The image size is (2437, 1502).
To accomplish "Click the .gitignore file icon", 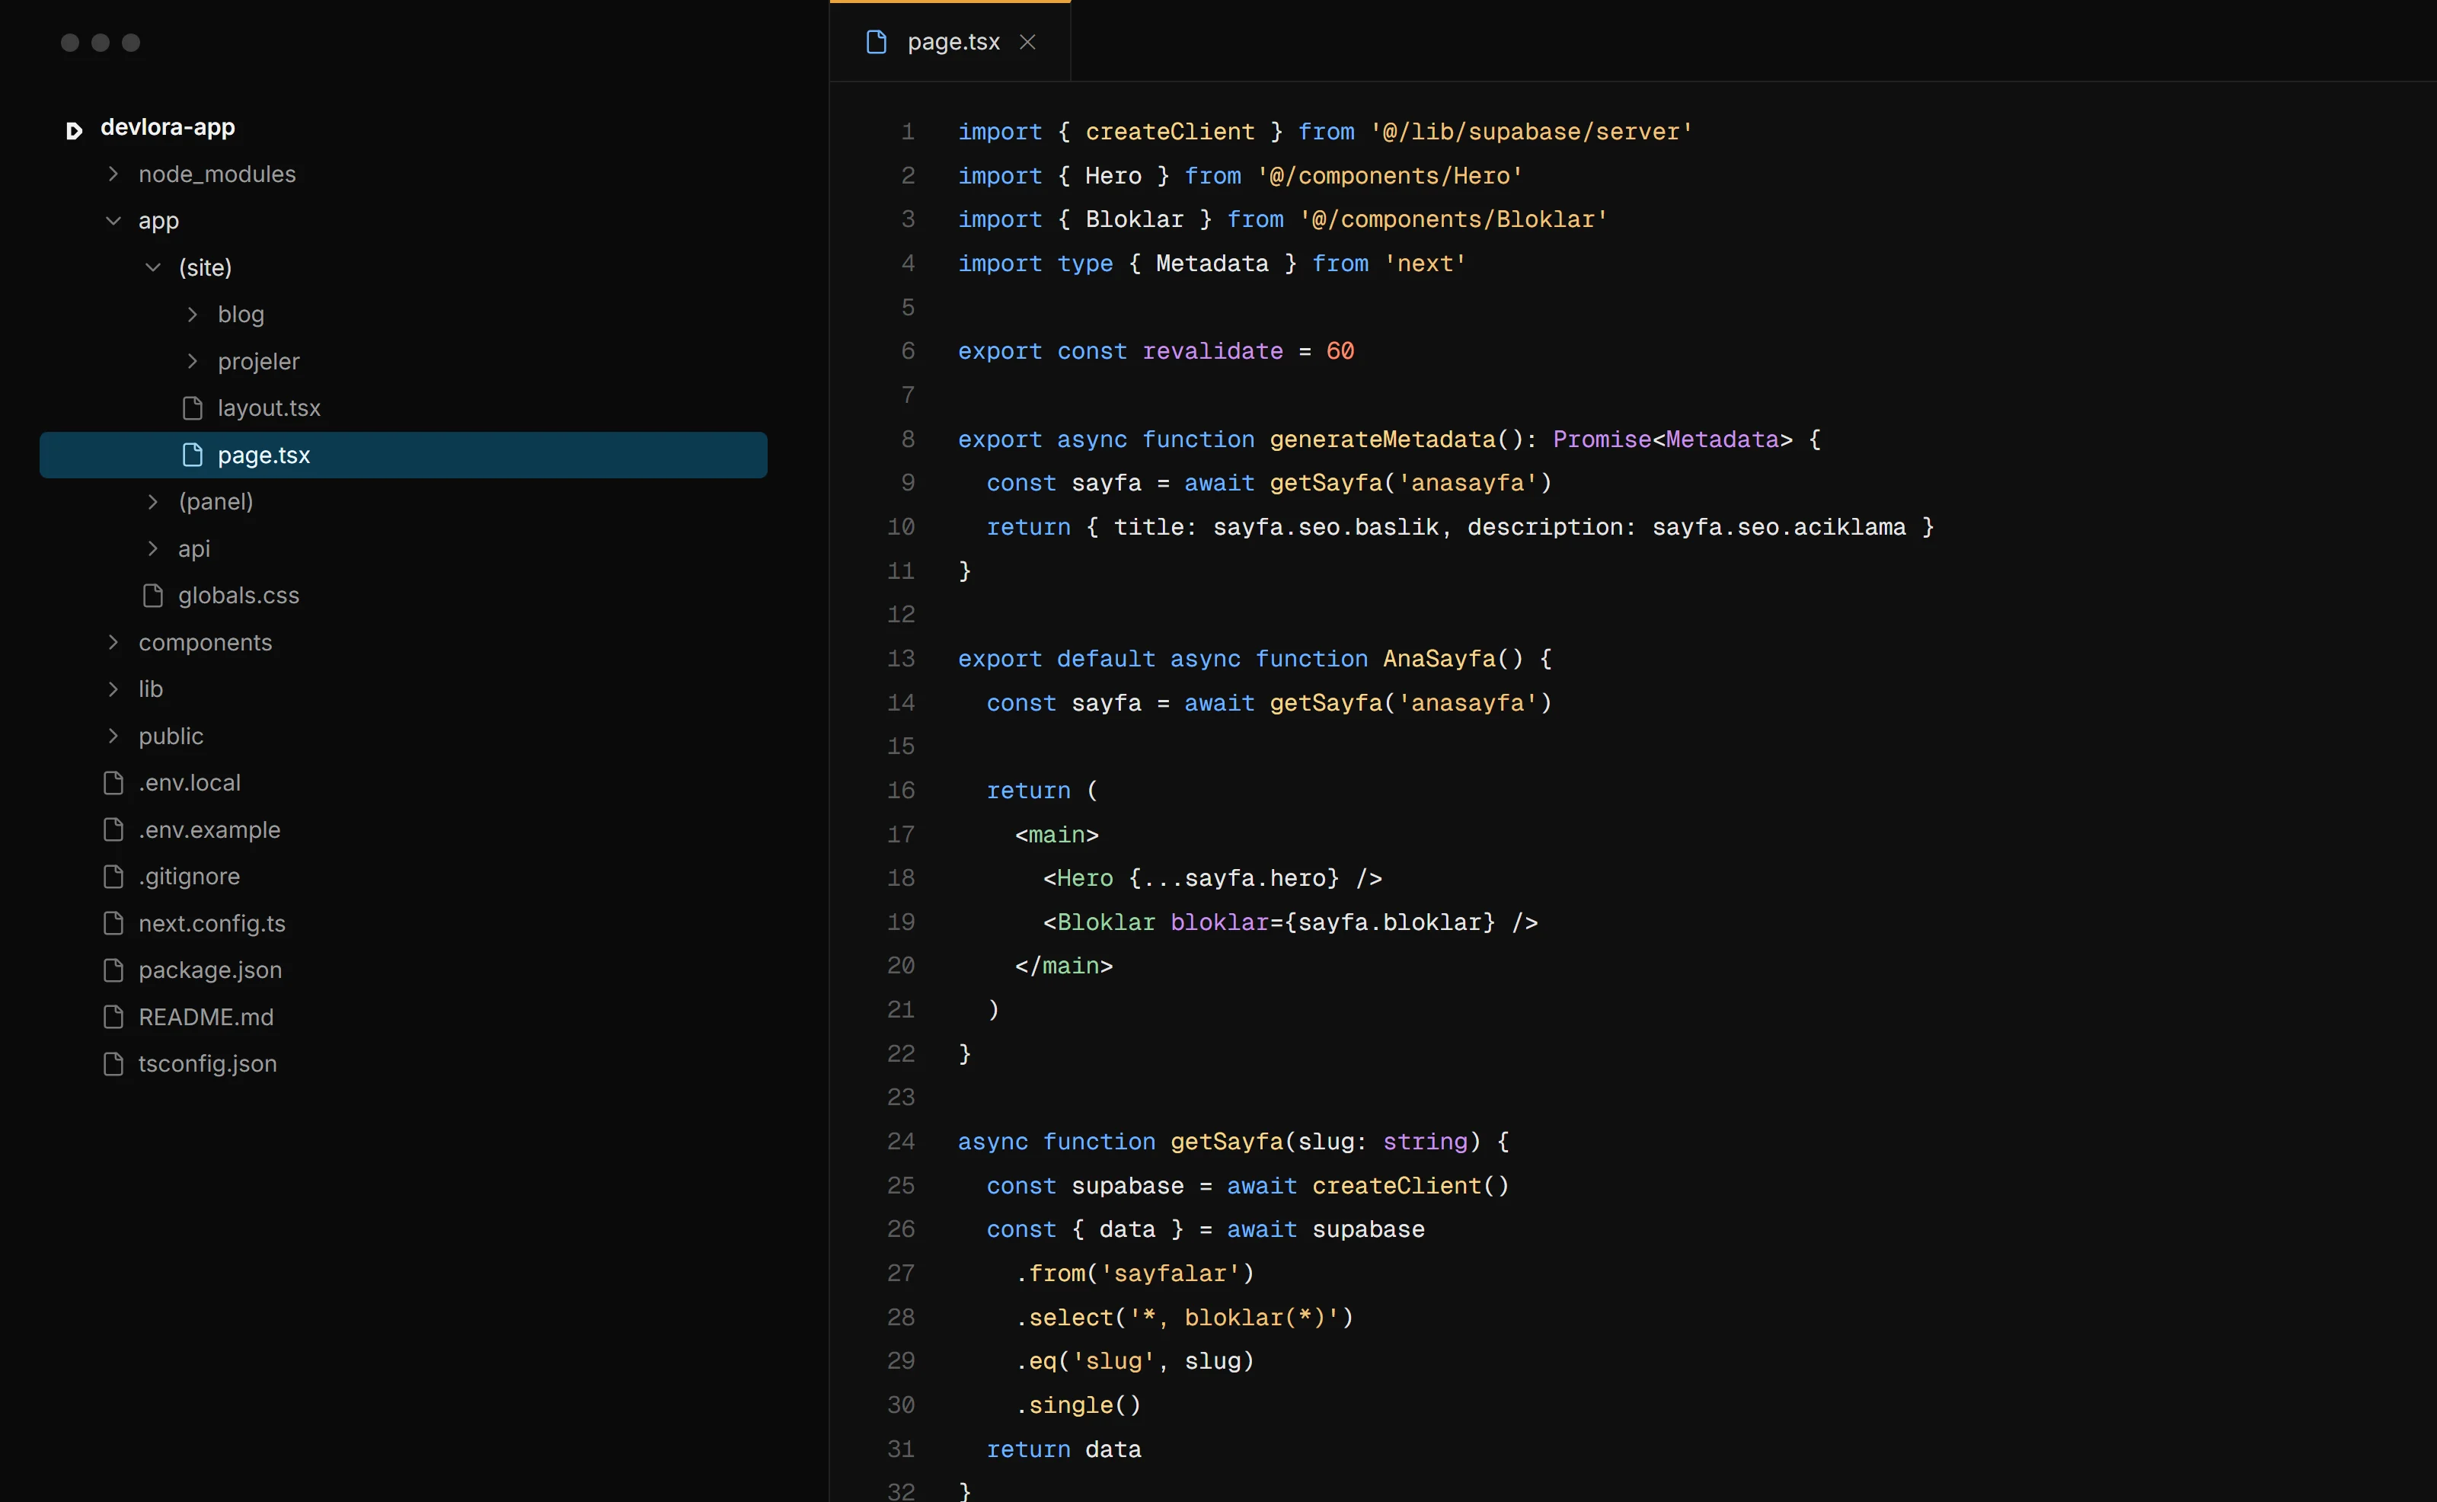I will tap(113, 876).
